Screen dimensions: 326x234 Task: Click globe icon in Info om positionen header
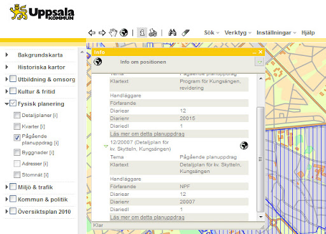[98, 62]
